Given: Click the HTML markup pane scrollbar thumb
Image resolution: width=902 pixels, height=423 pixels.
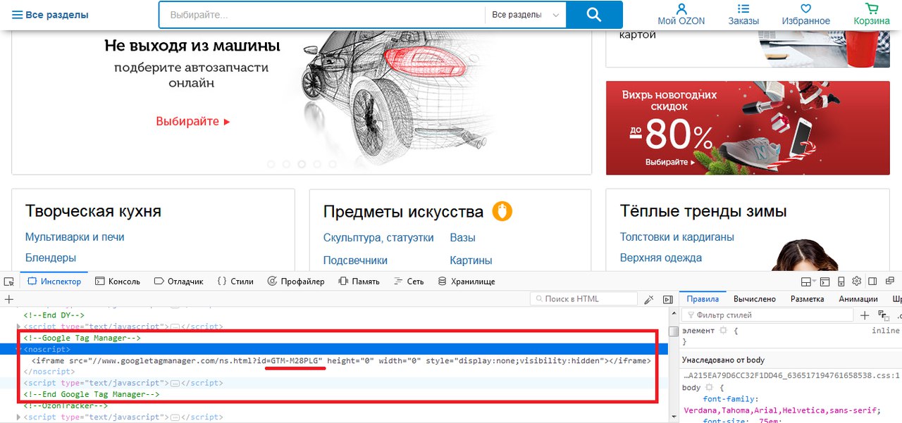Looking at the screenshot, I should point(674,332).
